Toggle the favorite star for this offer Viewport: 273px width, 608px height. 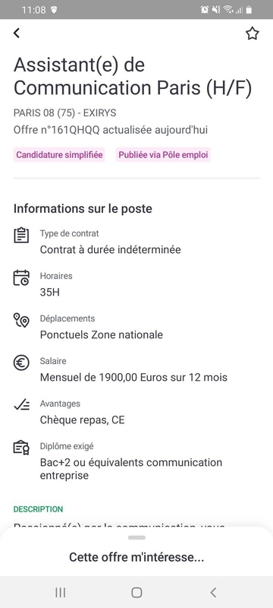tap(252, 33)
